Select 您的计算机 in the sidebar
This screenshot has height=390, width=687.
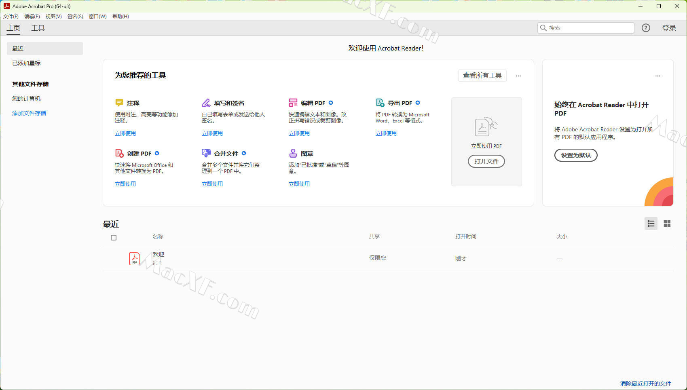tap(26, 99)
